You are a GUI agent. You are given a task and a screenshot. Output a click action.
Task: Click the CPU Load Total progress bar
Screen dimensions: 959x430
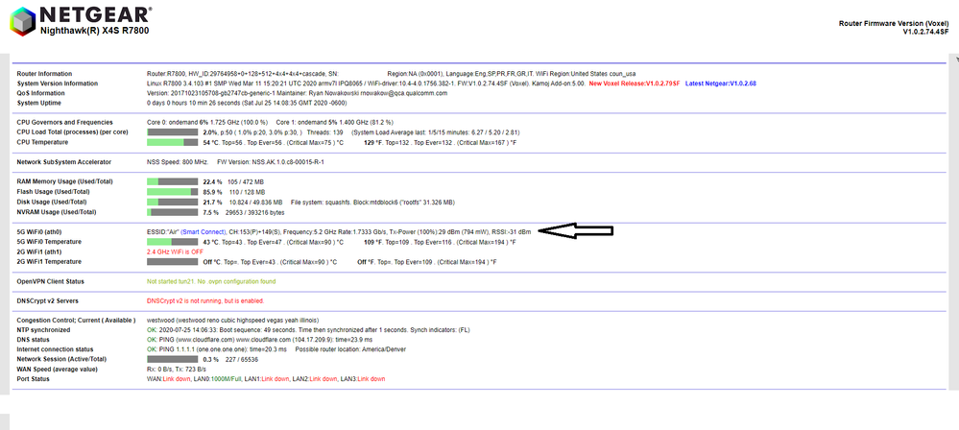coord(173,132)
